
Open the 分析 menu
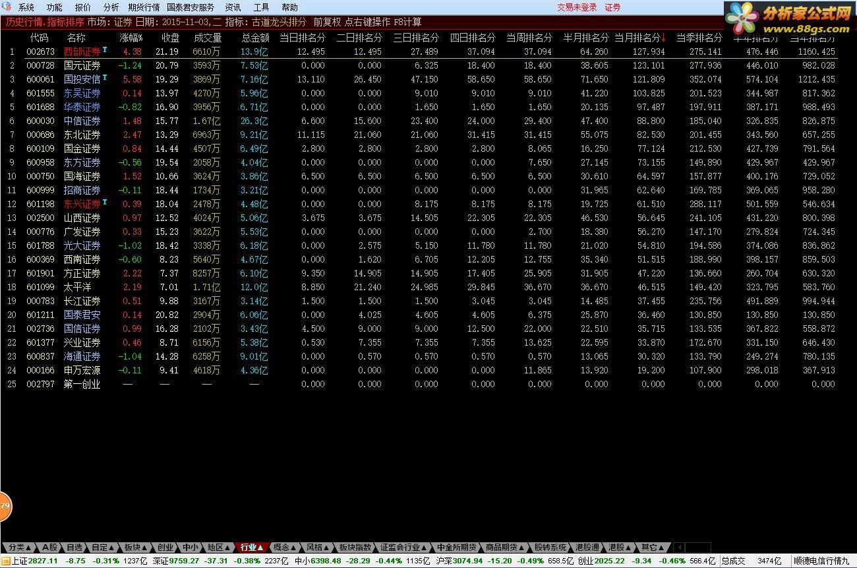111,7
